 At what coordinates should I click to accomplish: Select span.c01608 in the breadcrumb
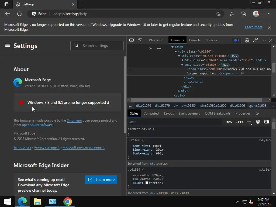[x=257, y=106]
